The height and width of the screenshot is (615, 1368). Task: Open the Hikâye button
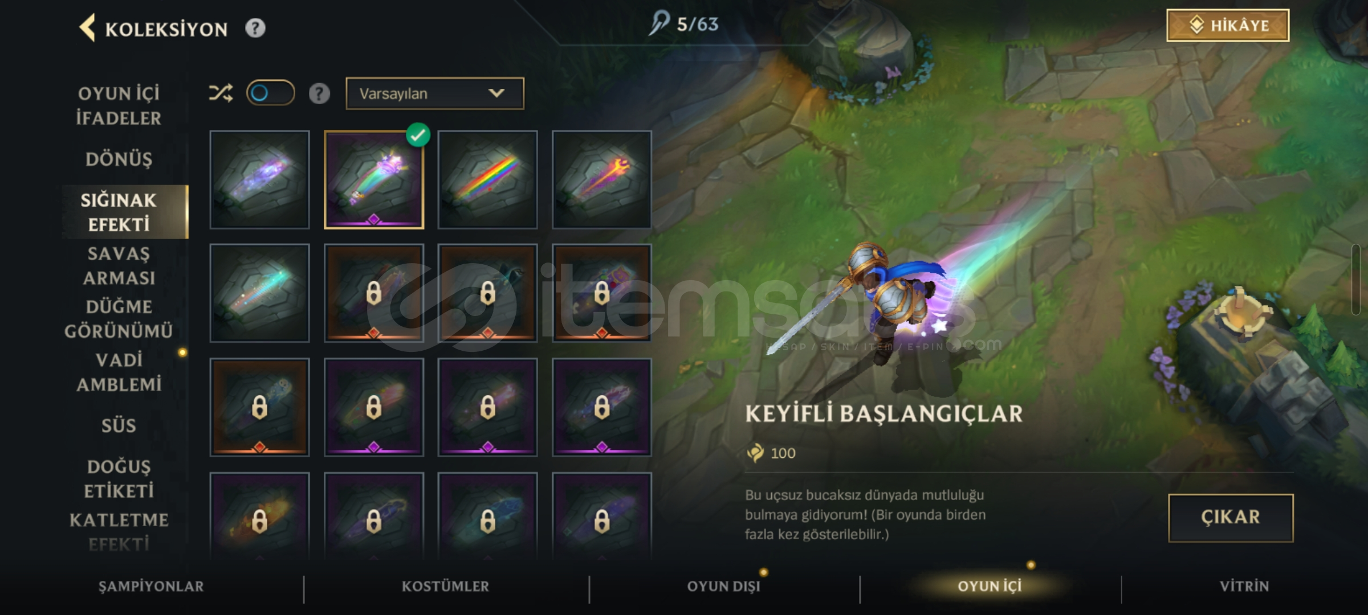tap(1228, 25)
